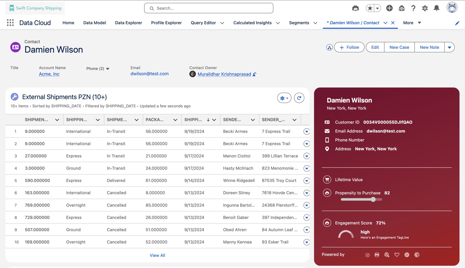Click the Search field

click(x=209, y=8)
